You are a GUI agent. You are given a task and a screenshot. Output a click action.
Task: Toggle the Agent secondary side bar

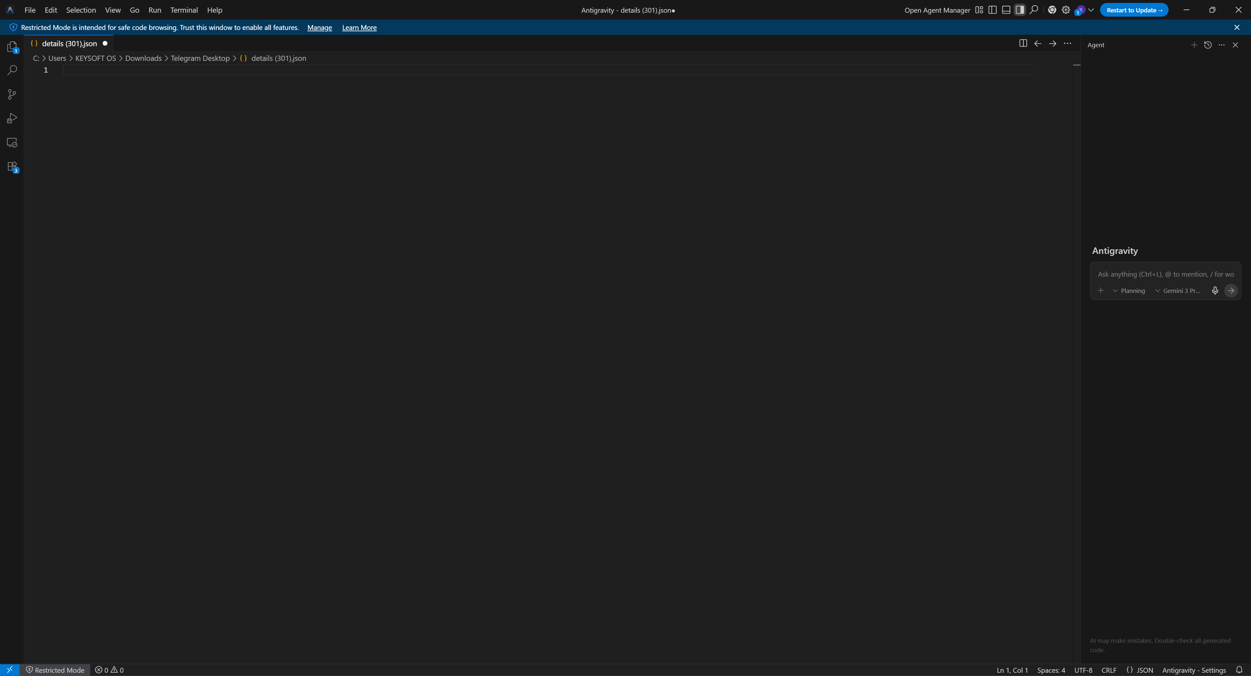point(1020,10)
